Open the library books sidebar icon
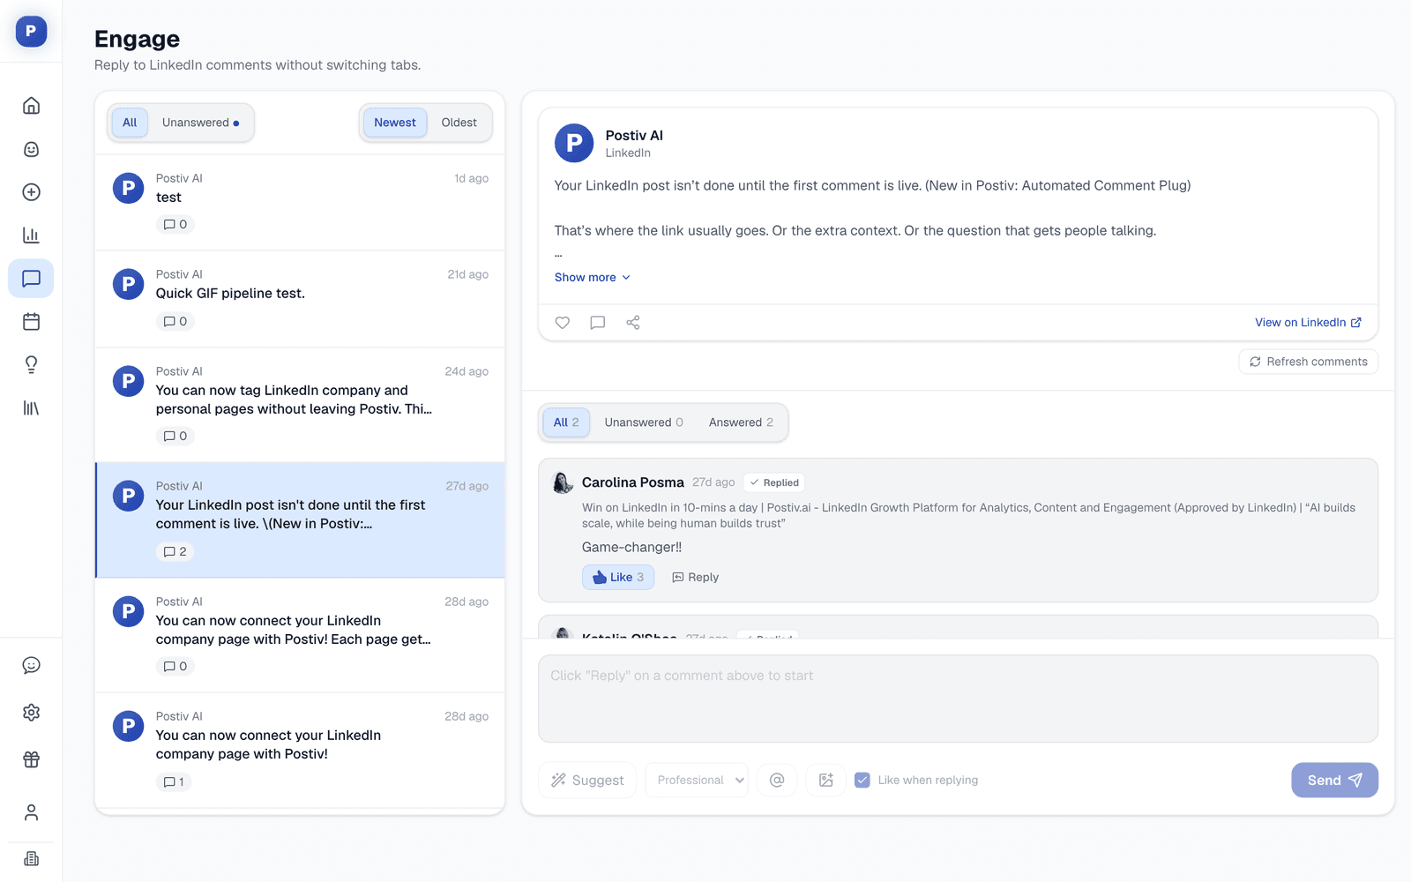 (31, 408)
